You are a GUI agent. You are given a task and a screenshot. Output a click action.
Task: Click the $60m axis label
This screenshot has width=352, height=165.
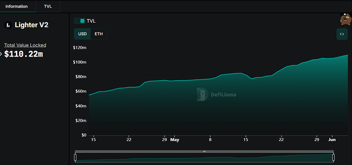click(81, 92)
